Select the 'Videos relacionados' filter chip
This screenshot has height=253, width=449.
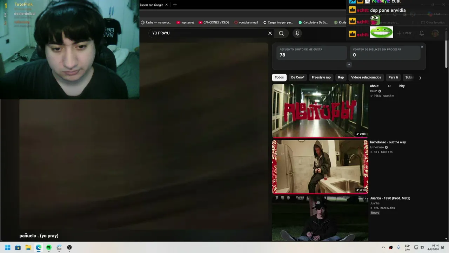[366, 78]
